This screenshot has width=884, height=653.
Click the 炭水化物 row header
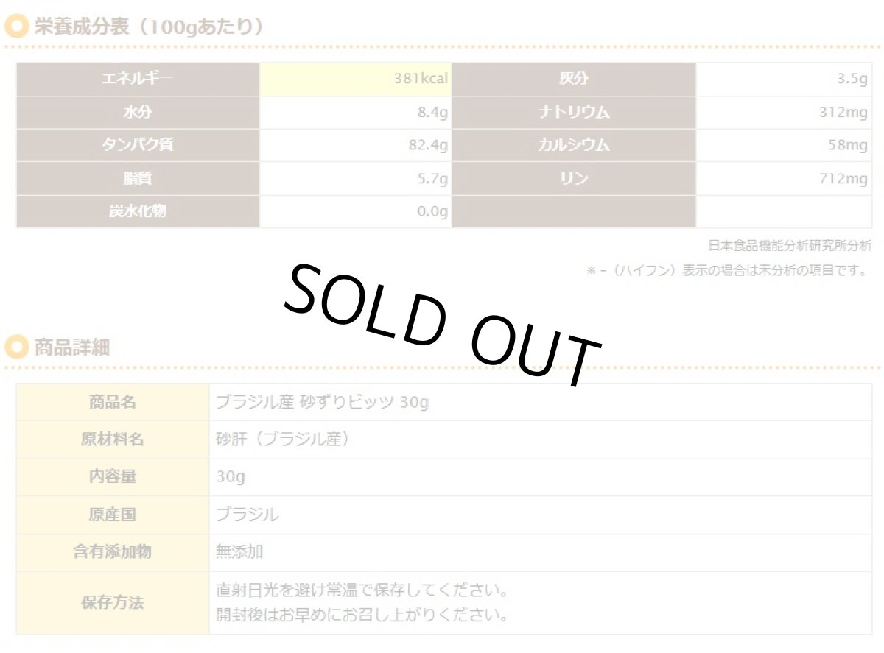coord(138,211)
